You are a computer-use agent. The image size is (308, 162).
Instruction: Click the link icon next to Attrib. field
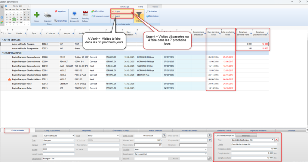pos(210,158)
